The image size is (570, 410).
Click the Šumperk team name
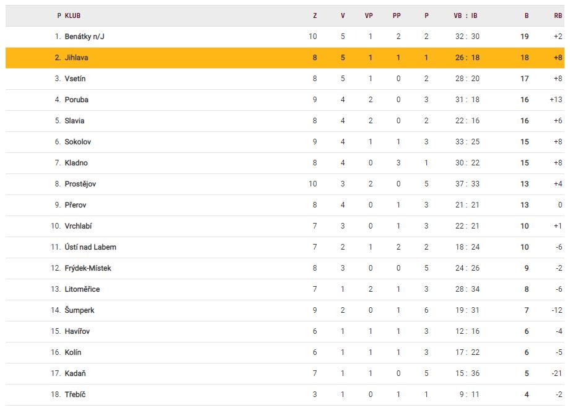point(79,310)
